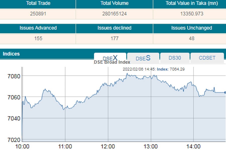The width and height of the screenshot is (226, 150).
Task: Click the Issues Advanced header
Action: click(38, 28)
